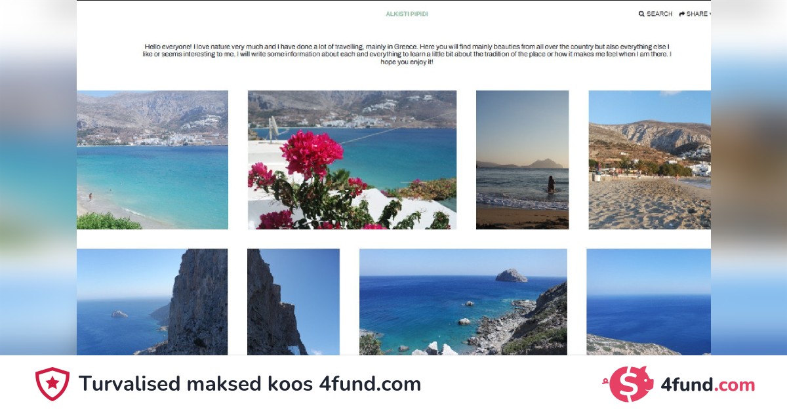Open the pink bougainvillea flowers photo
The image size is (787, 413).
(x=352, y=160)
